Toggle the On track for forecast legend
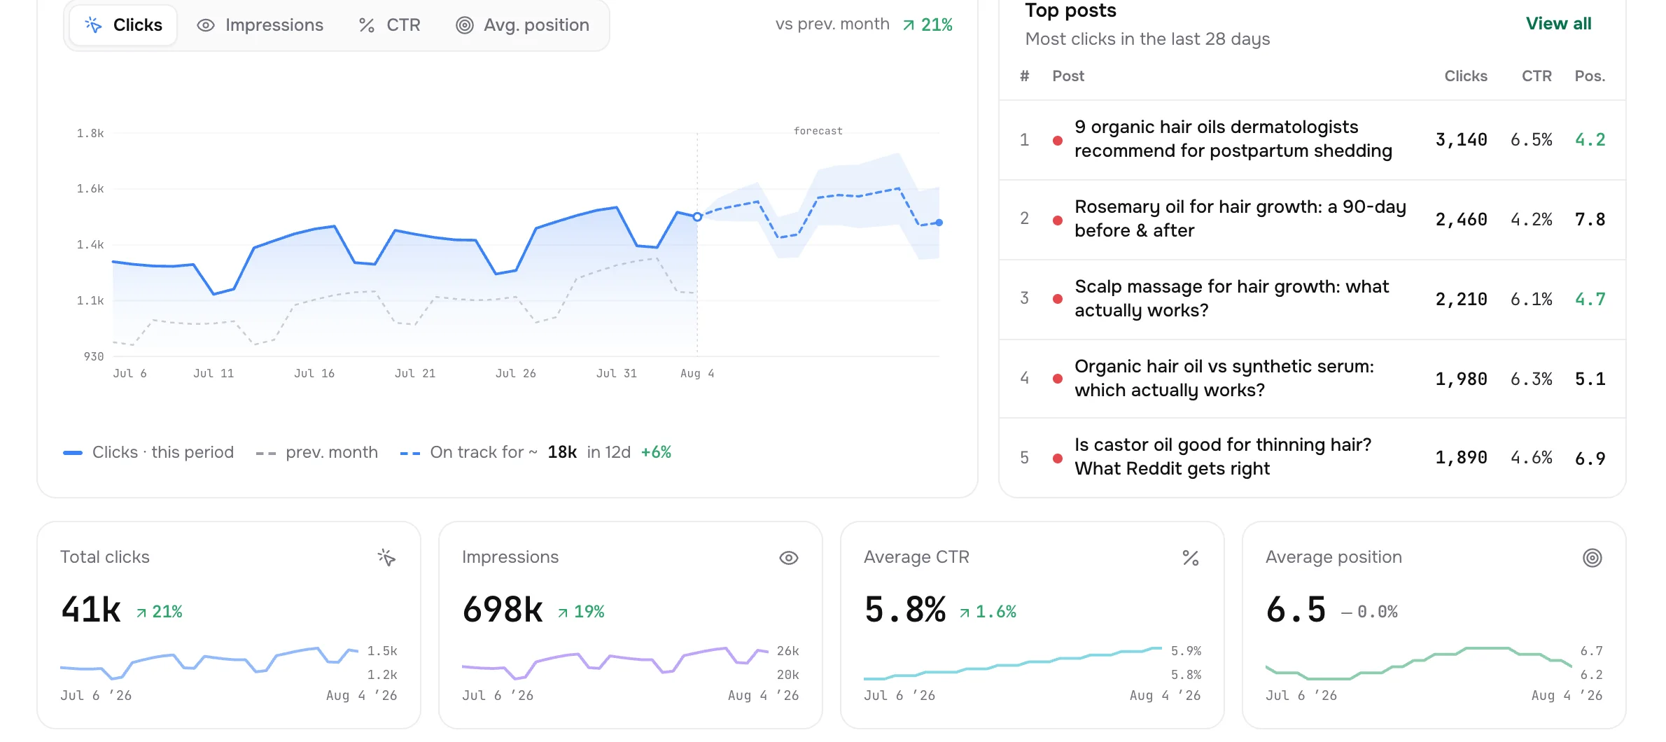The image size is (1666, 742). click(x=535, y=453)
